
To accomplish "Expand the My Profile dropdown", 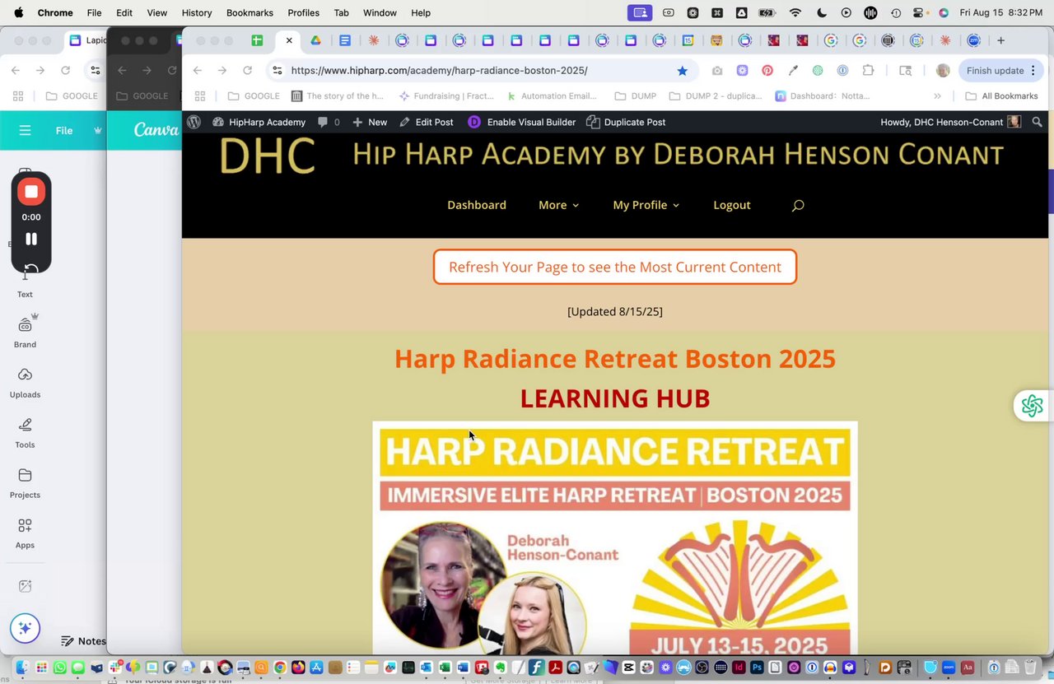I will click(x=646, y=205).
